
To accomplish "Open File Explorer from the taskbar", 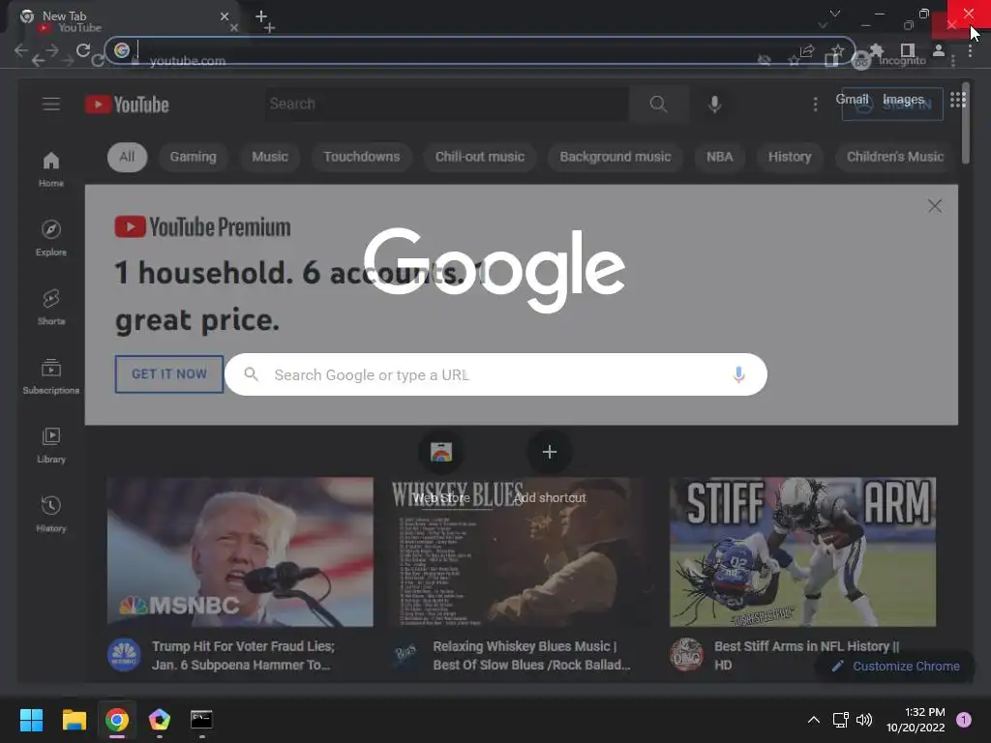I will 74,720.
